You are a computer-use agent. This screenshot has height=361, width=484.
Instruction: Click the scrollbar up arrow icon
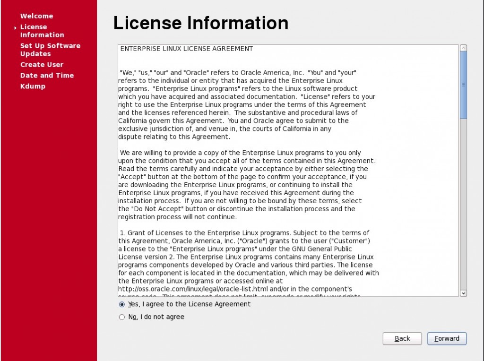(463, 48)
